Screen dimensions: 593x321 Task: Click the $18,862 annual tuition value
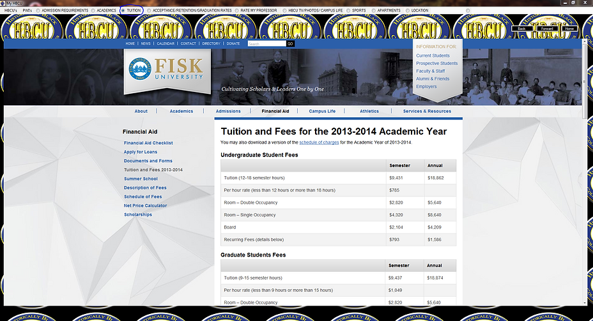tap(435, 178)
